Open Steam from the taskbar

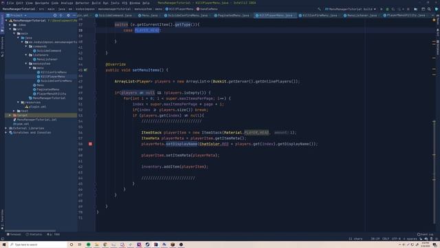pyautogui.click(x=147, y=245)
